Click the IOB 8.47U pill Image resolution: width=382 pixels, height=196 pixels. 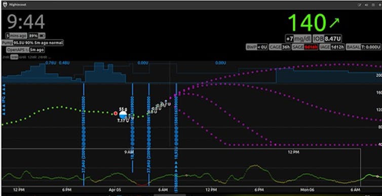327,38
